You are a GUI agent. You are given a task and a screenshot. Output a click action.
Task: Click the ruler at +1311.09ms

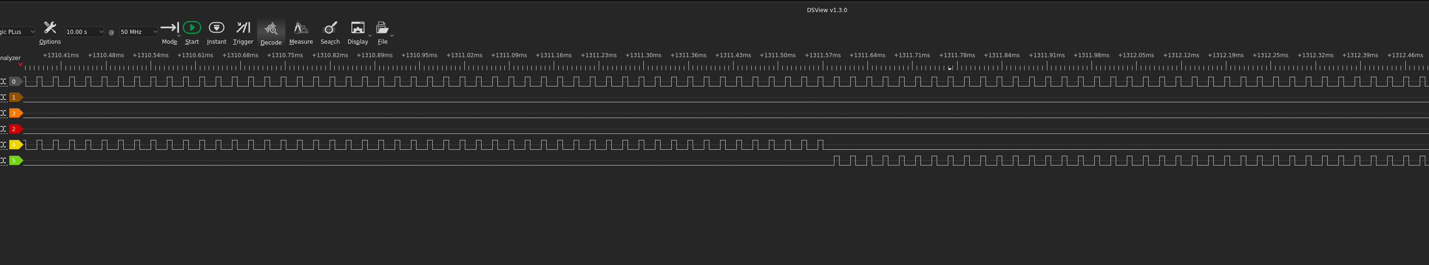click(509, 55)
